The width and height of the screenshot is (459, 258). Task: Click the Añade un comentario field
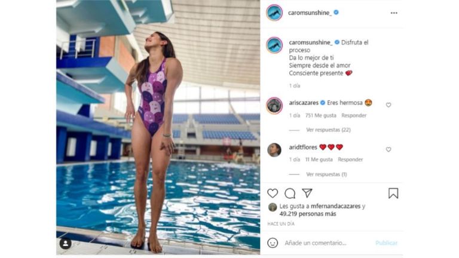point(328,243)
